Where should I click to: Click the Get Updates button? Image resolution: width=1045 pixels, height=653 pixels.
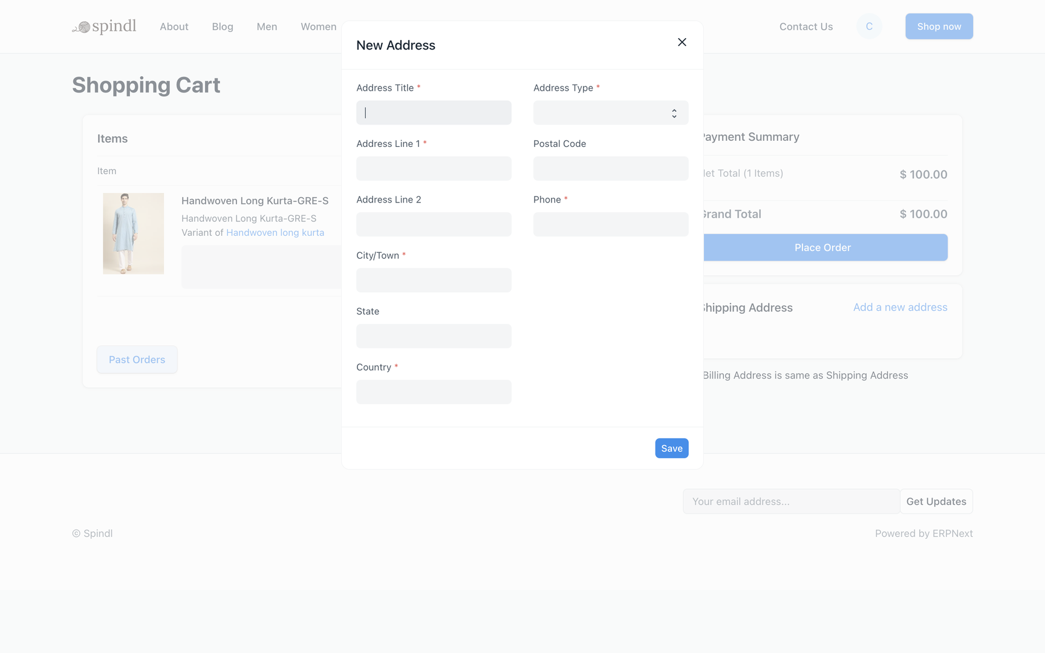pyautogui.click(x=936, y=501)
